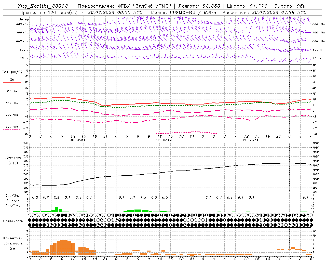This screenshot has width=326, height=261.
Task: Click the 1.7 precipitation value
Action: click(x=132, y=198)
